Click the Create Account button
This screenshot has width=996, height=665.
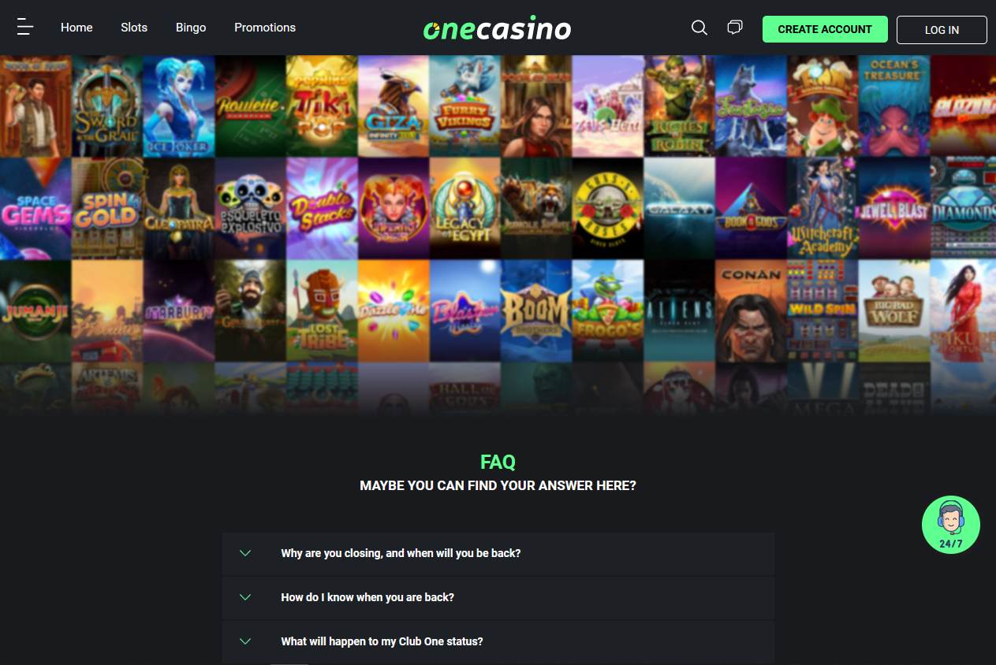[825, 29]
